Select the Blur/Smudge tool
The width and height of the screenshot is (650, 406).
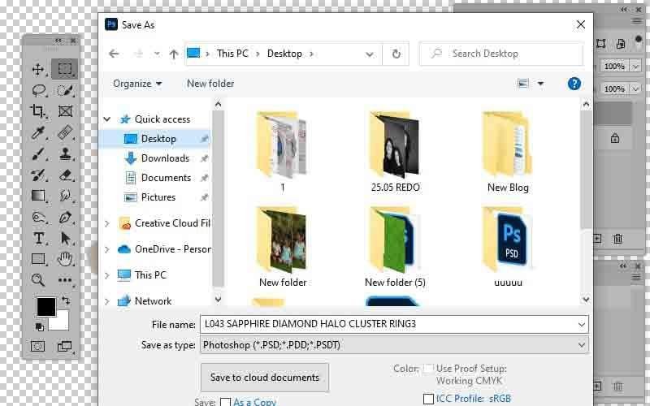[65, 196]
